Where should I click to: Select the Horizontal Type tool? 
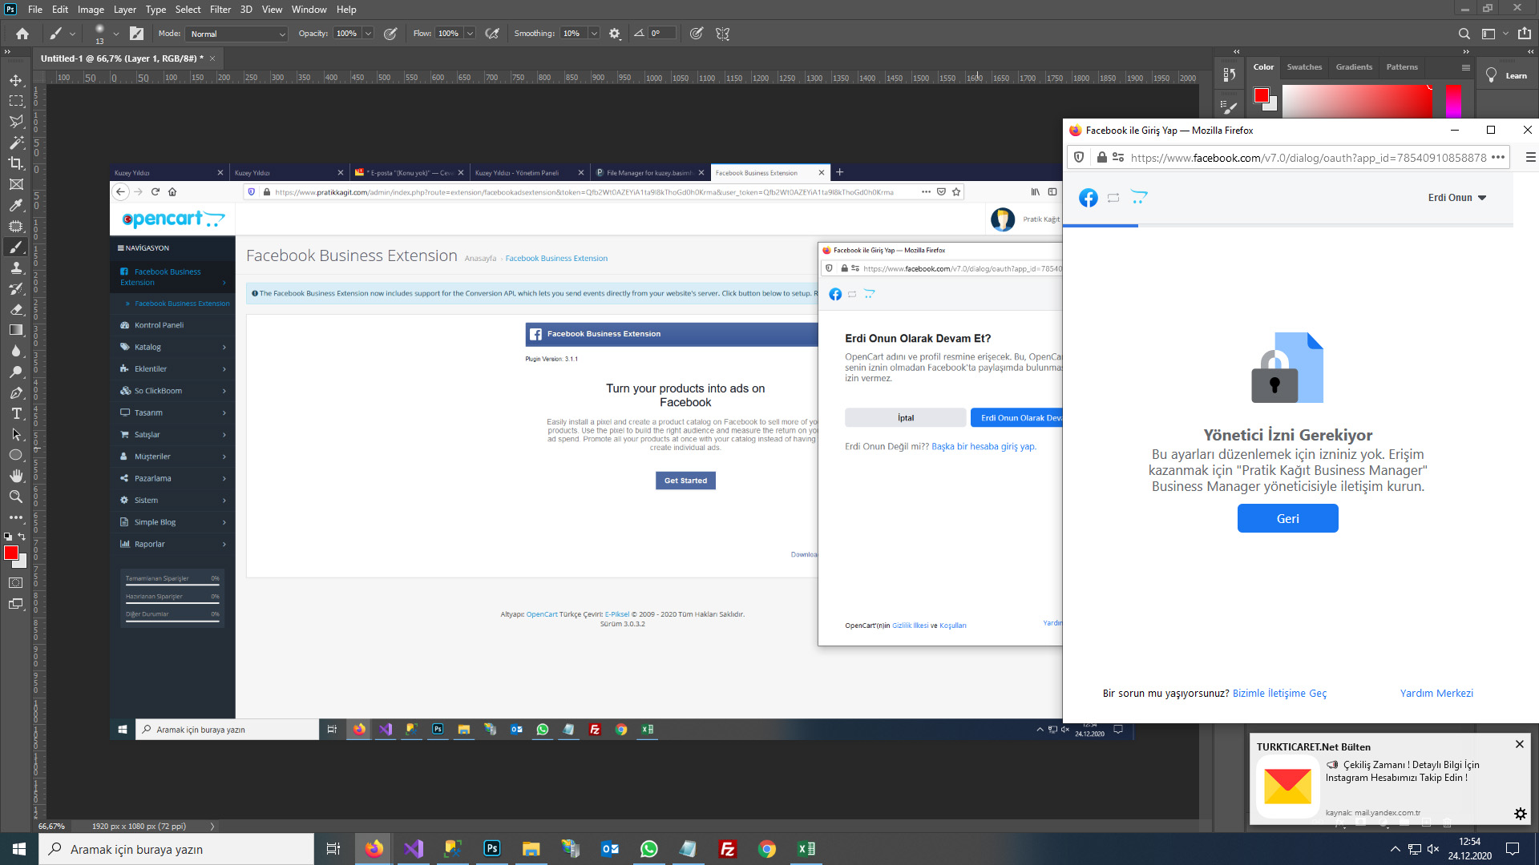[x=16, y=413]
